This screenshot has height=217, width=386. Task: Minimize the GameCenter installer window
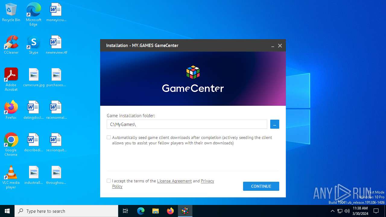click(273, 46)
